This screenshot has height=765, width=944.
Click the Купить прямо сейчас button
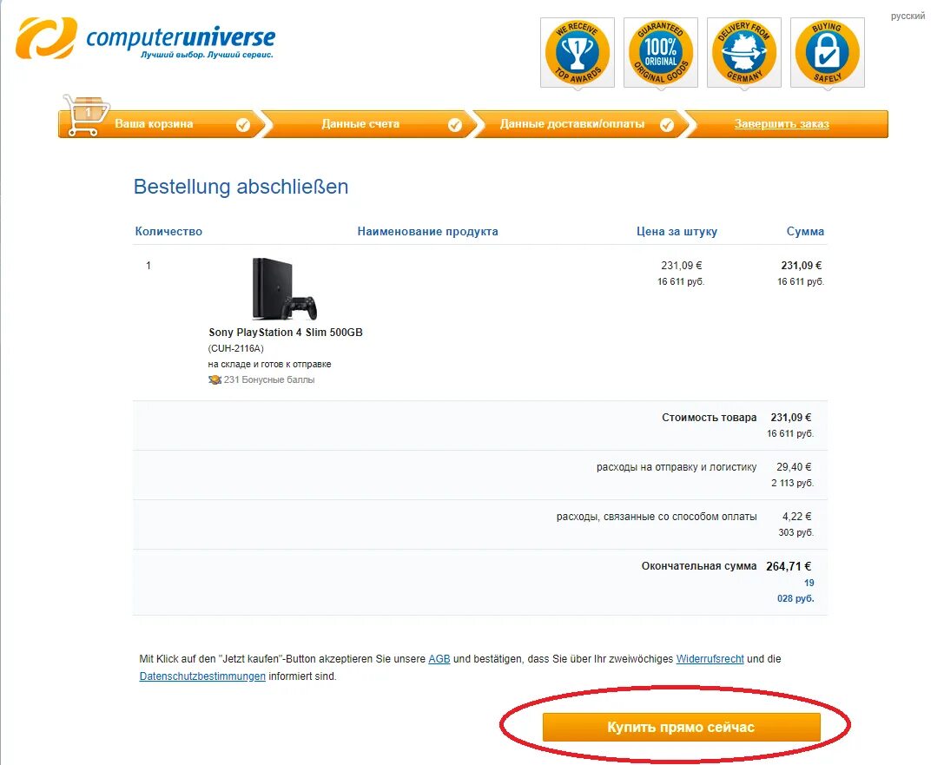[x=681, y=727]
